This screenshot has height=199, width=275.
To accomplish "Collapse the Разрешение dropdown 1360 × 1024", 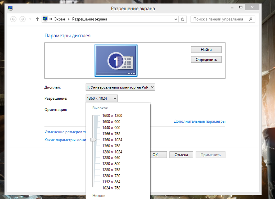I will (x=101, y=98).
